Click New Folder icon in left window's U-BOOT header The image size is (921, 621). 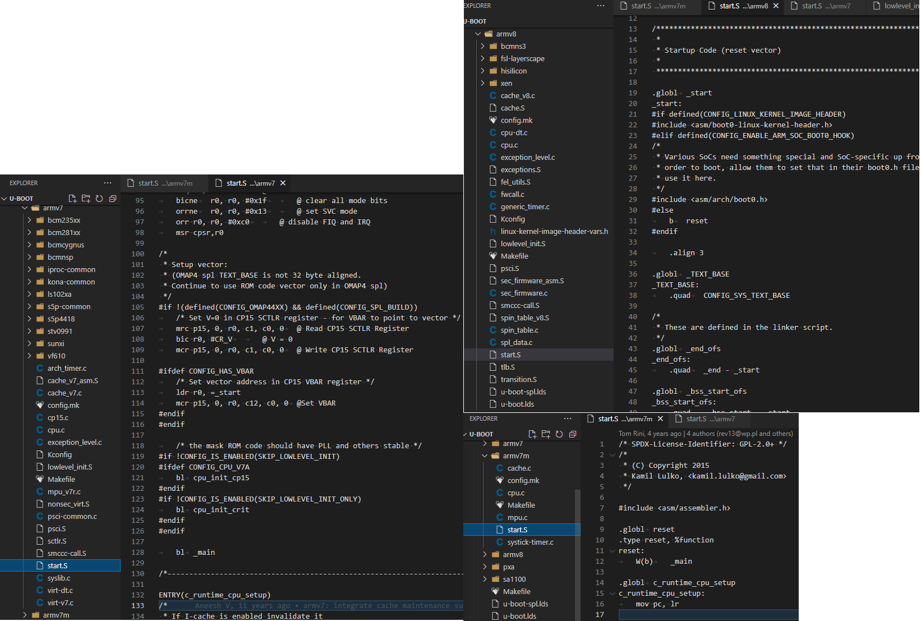(x=86, y=199)
